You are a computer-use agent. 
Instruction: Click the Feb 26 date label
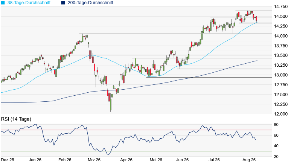[65, 160]
